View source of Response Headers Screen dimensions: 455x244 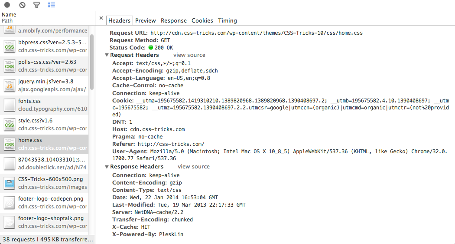pos(193,167)
